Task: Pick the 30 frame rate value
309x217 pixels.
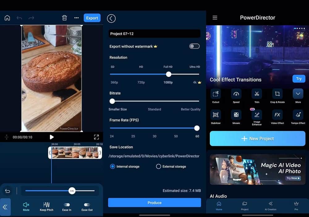Action: point(154,136)
